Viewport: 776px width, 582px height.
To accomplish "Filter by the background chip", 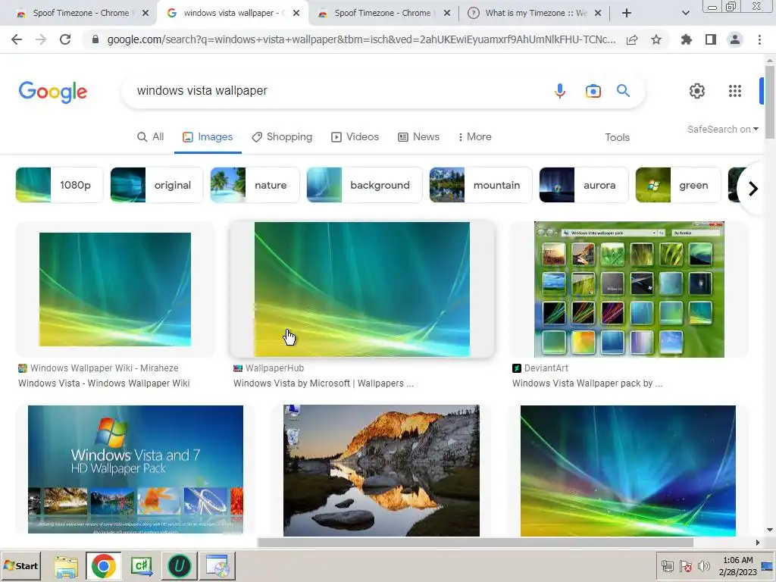I will [x=365, y=185].
